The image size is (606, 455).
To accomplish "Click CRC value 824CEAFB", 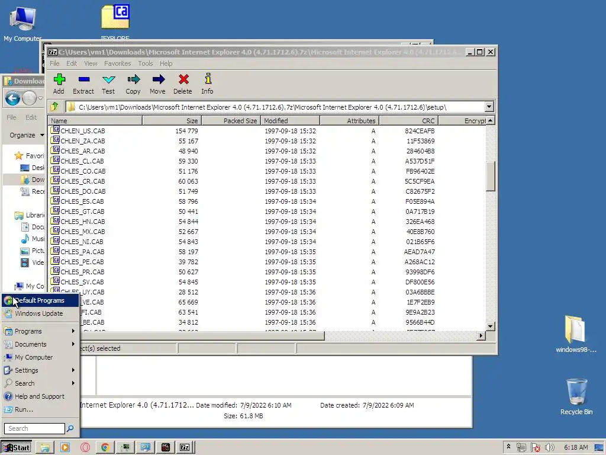I will pos(420,131).
